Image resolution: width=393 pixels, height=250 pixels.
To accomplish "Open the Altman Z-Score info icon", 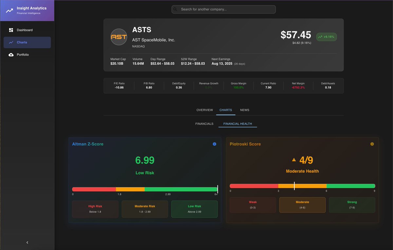I will (x=215, y=144).
